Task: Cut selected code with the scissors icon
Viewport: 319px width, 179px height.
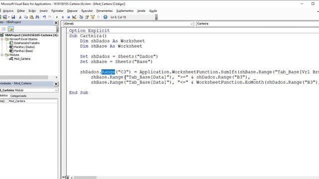Action: click(20, 17)
